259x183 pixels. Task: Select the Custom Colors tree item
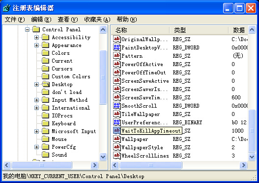(71, 76)
